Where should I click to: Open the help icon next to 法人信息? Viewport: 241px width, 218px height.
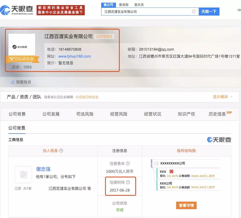pyautogui.click(x=61, y=151)
